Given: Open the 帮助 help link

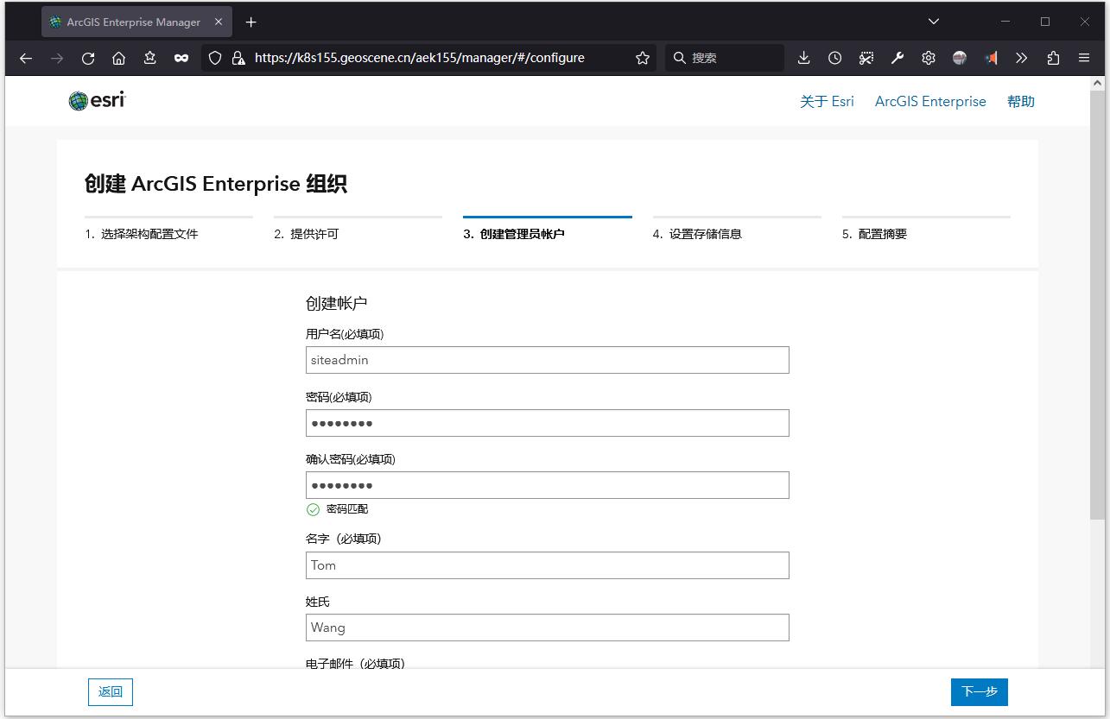Looking at the screenshot, I should point(1021,101).
